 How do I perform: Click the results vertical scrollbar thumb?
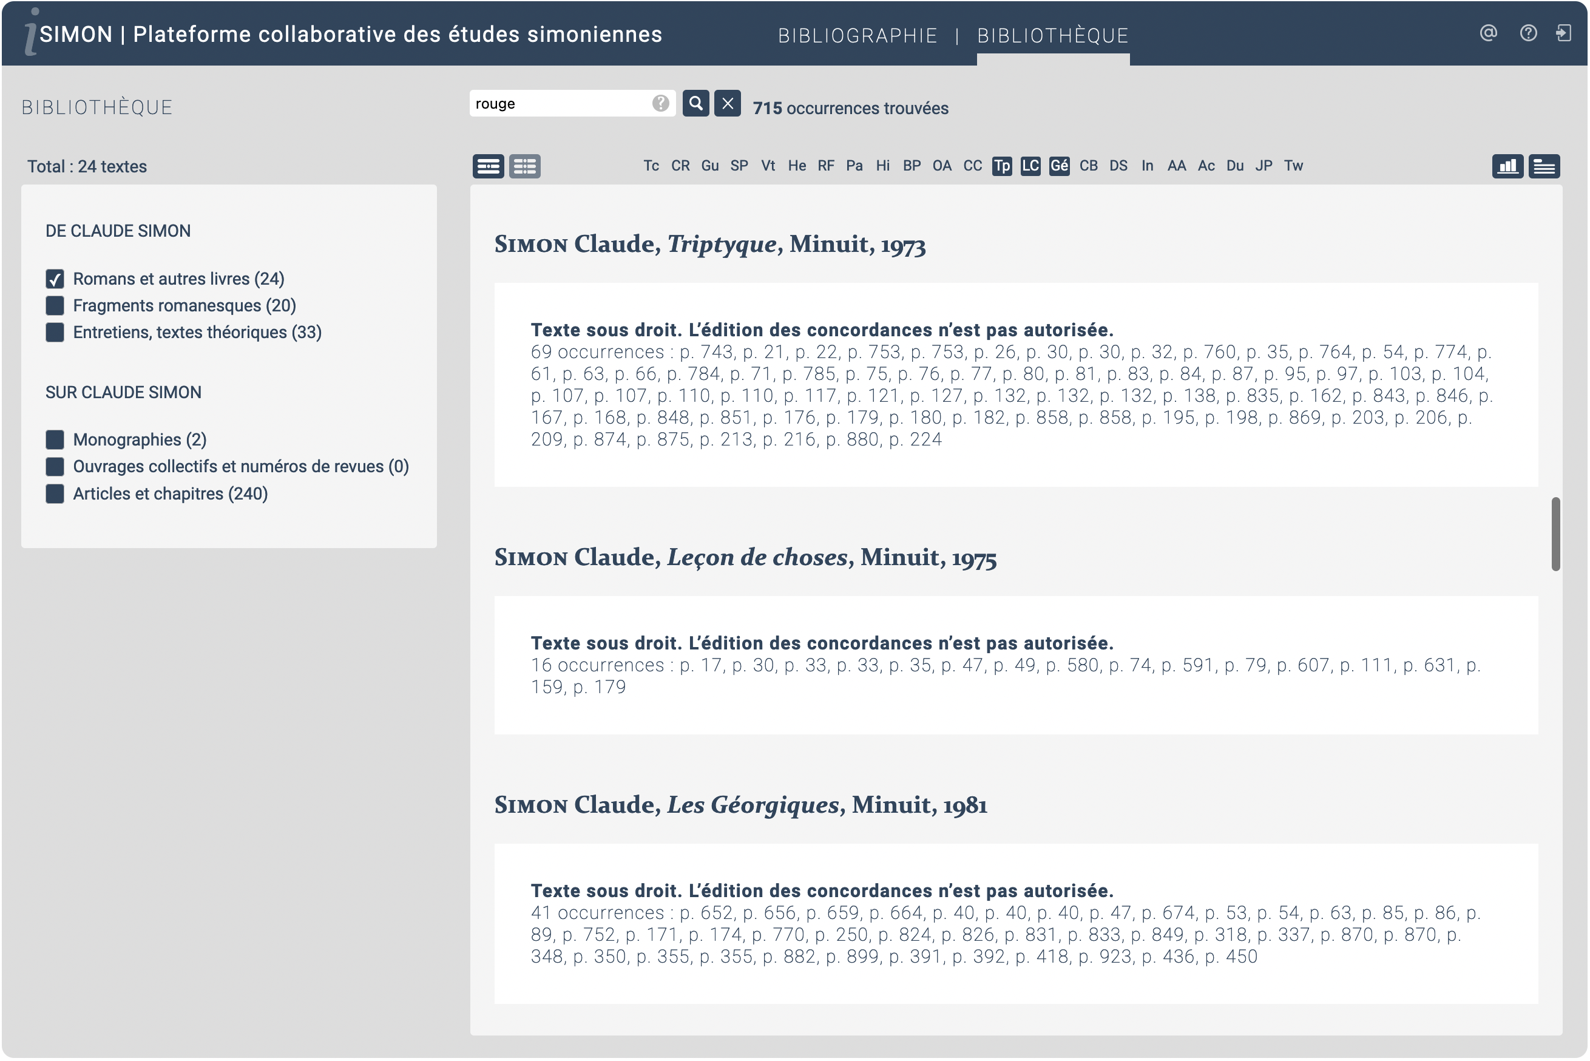click(1555, 534)
